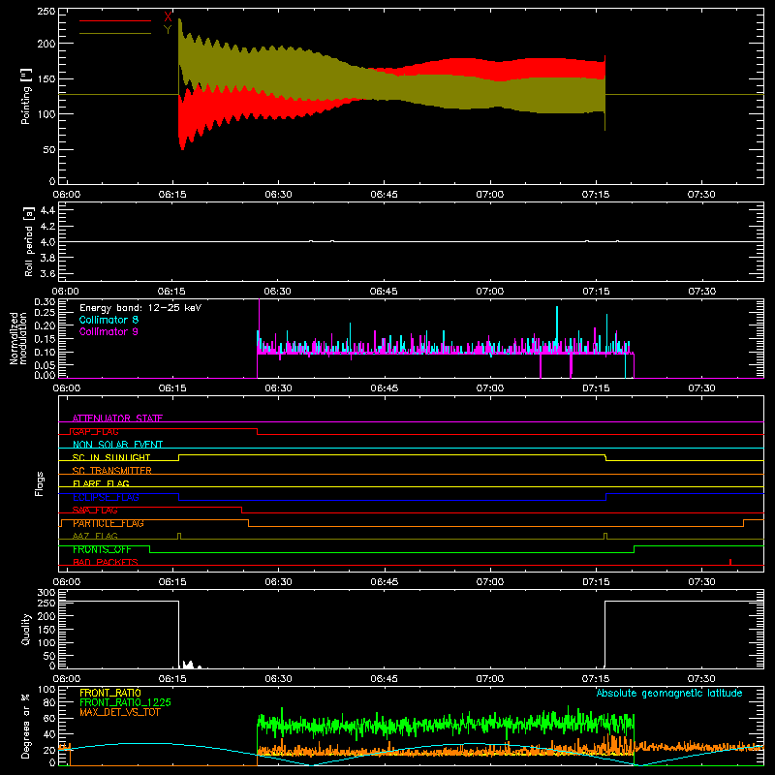Click the 'Pointing' vertical axis title
This screenshot has width=775, height=775.
tap(26, 96)
